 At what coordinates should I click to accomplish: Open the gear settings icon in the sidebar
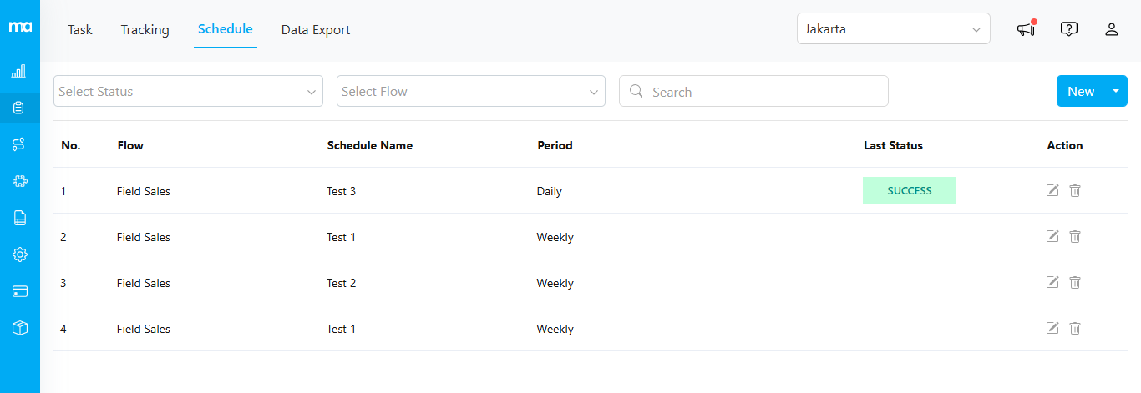coord(19,254)
